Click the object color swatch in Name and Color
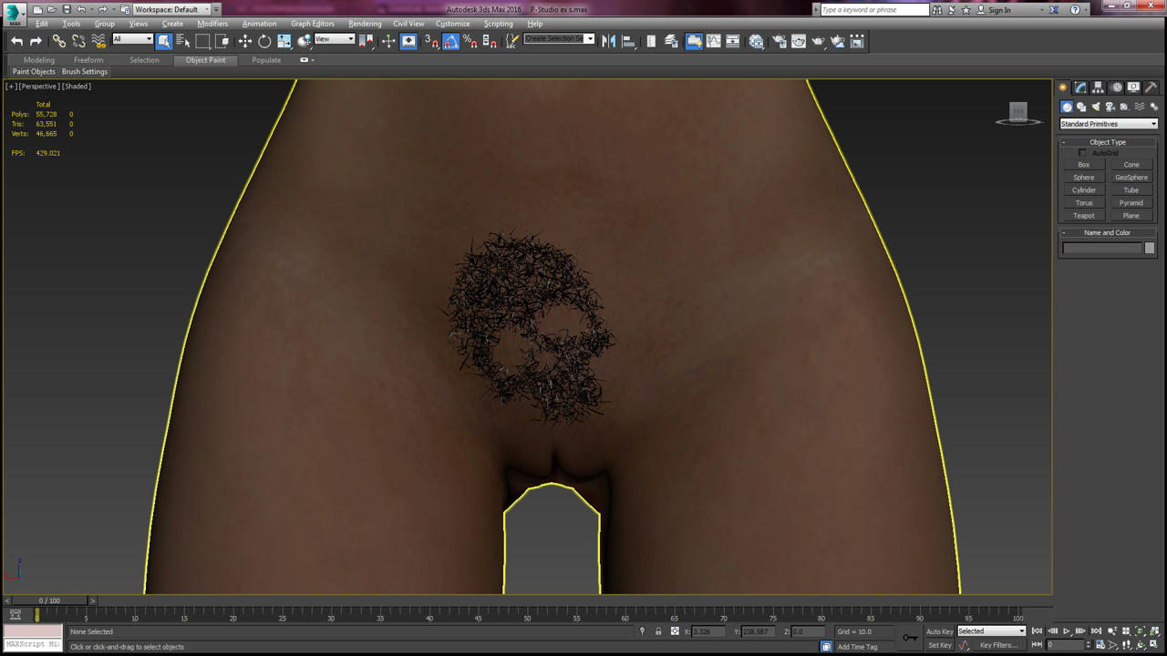The width and height of the screenshot is (1167, 656). click(x=1150, y=248)
